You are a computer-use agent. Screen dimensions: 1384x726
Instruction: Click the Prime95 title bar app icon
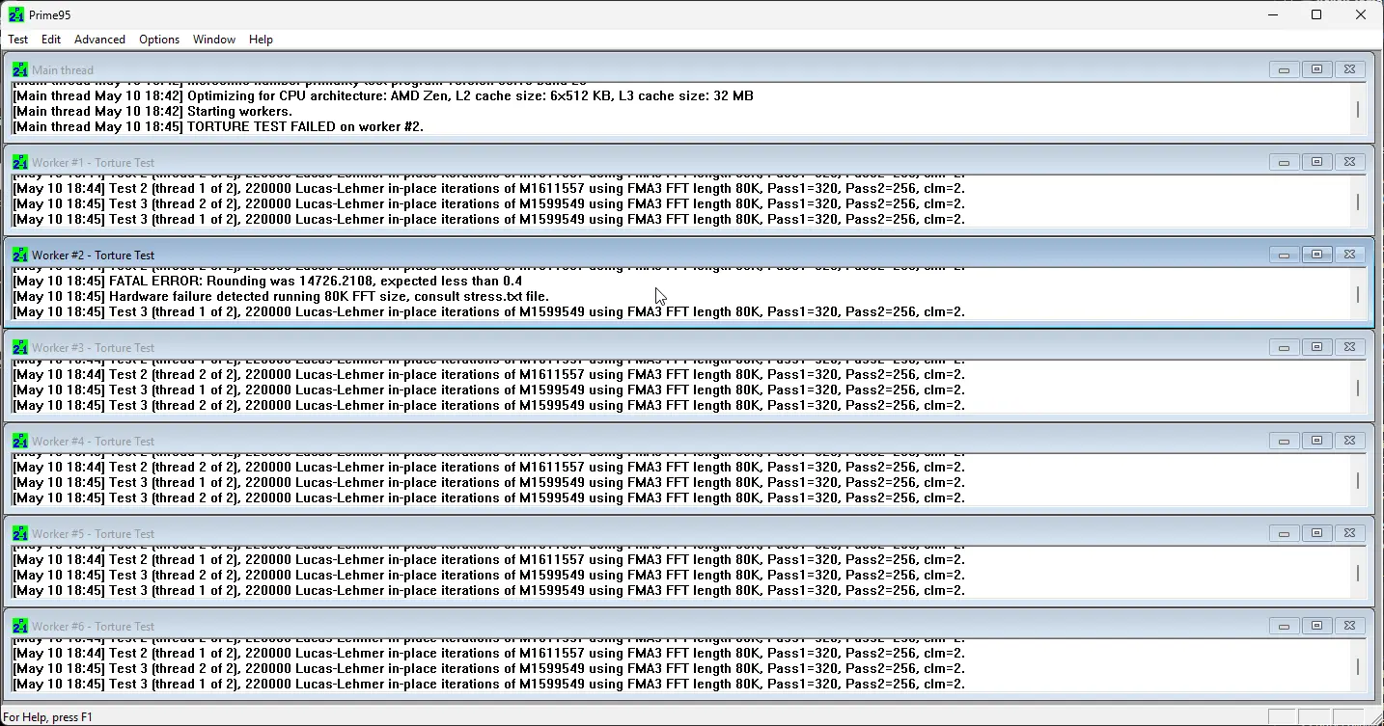[16, 14]
